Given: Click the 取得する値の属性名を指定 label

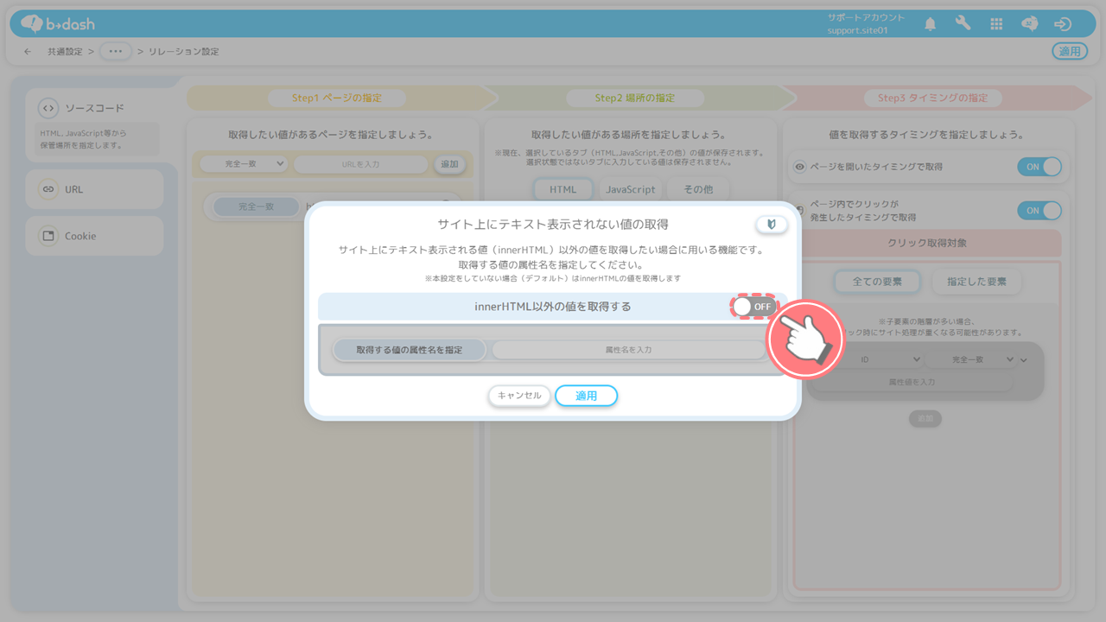Looking at the screenshot, I should tap(410, 350).
